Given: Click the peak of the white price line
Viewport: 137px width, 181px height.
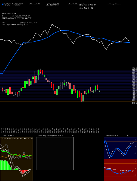Looking at the screenshot, I should pyautogui.click(x=52, y=24).
